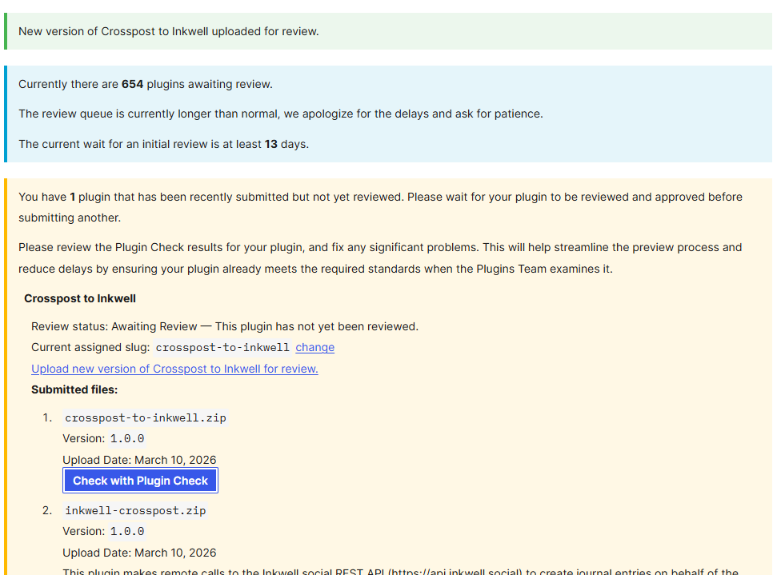The height and width of the screenshot is (575, 777).
Task: Click the inkwell-crosspost.zip file name
Action: click(135, 510)
